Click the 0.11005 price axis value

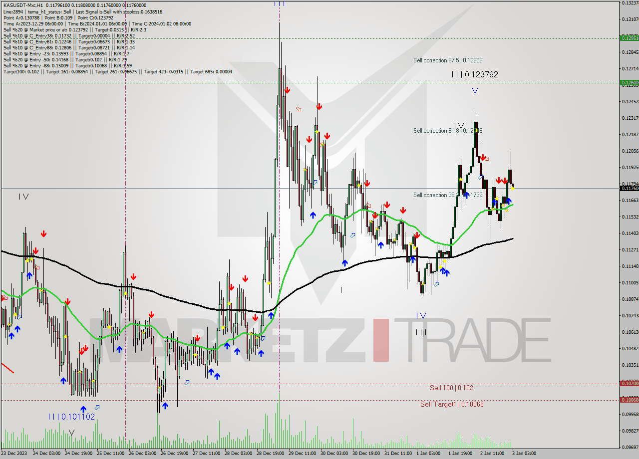630,282
